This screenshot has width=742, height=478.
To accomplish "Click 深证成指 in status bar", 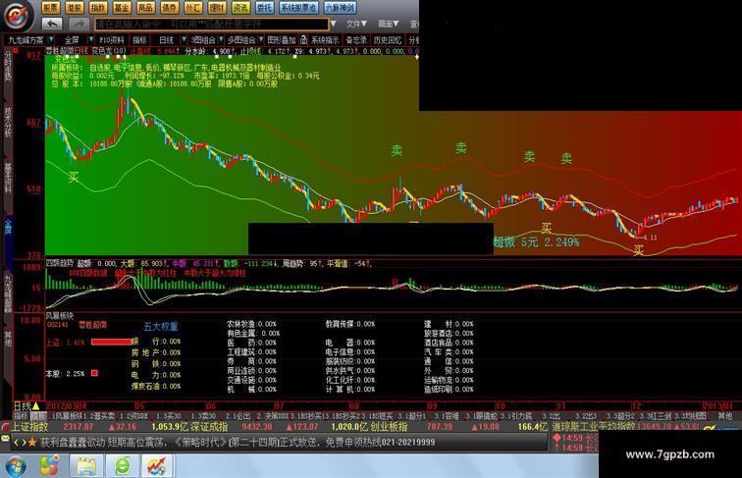I will pos(209,427).
